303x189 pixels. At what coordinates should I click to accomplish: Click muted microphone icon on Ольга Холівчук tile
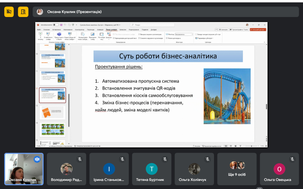pos(207,159)
